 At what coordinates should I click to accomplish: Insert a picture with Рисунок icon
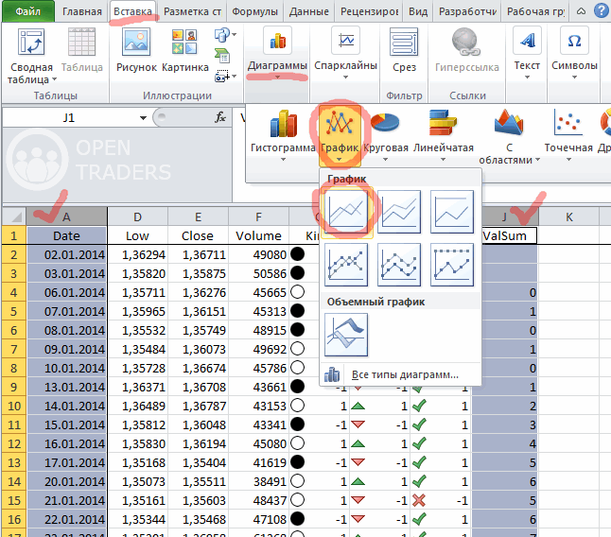pyautogui.click(x=136, y=42)
